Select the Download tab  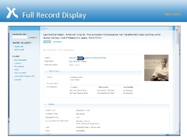coord(57,42)
